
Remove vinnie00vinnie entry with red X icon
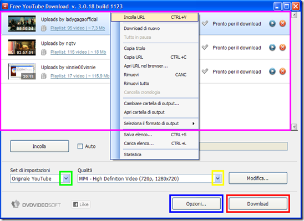point(282,71)
